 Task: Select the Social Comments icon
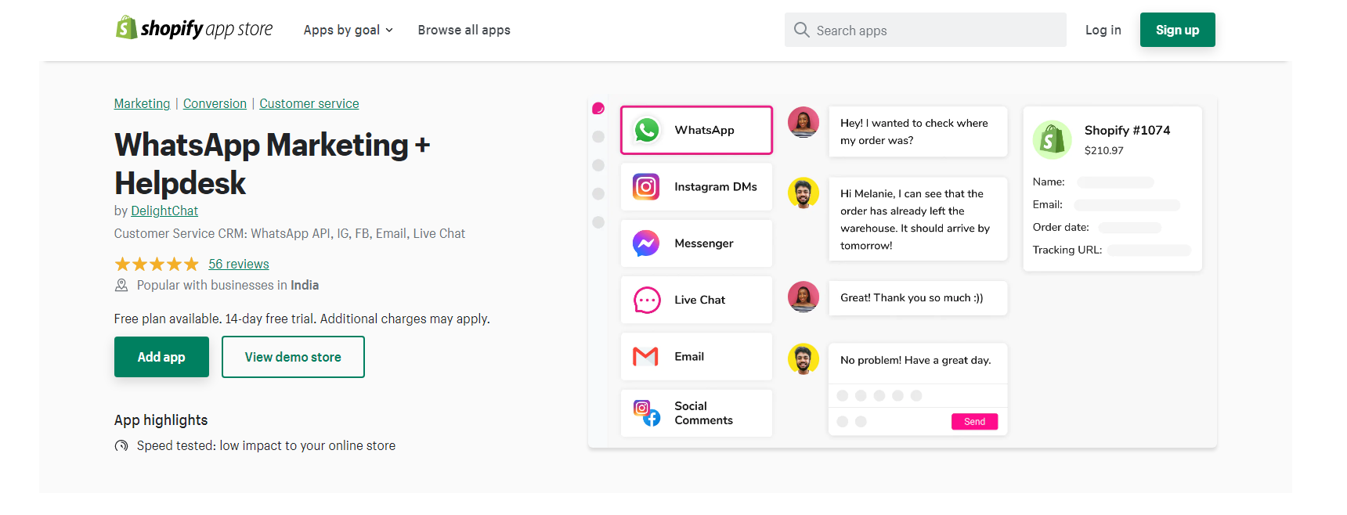coord(647,412)
